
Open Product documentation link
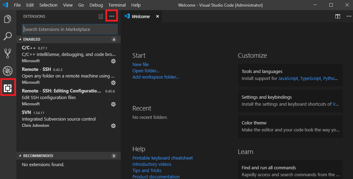click(156, 177)
